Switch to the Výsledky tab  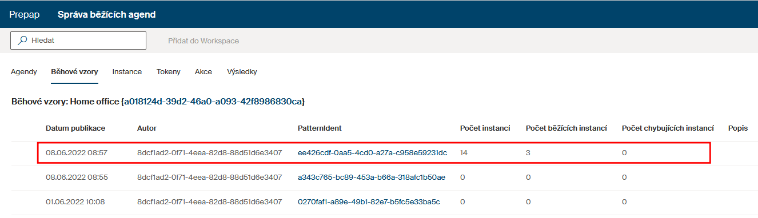click(242, 72)
